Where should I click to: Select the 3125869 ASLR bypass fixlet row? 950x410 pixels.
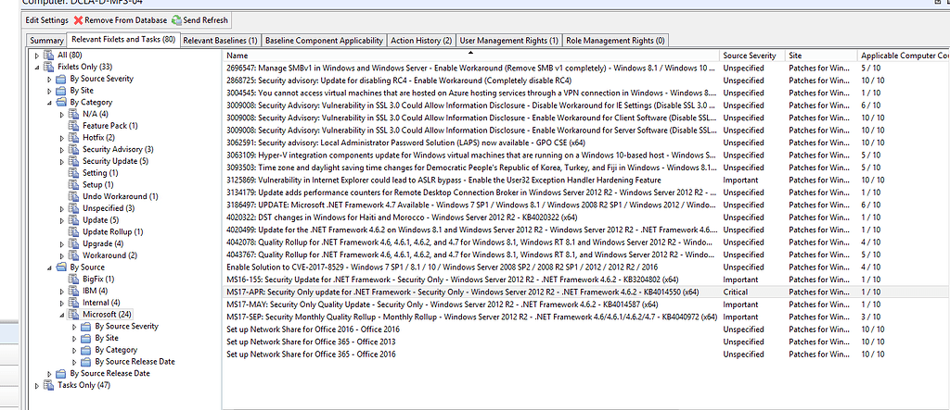585,180
